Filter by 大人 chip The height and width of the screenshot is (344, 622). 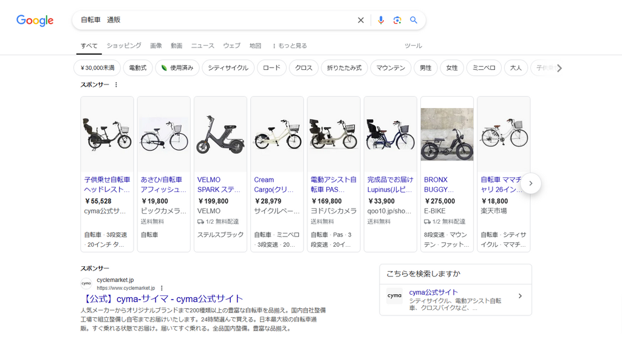point(516,68)
